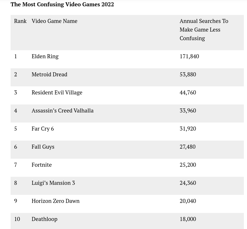Select the Horizon Zero Dawn entry
This screenshot has width=247, height=229.
click(x=56, y=201)
